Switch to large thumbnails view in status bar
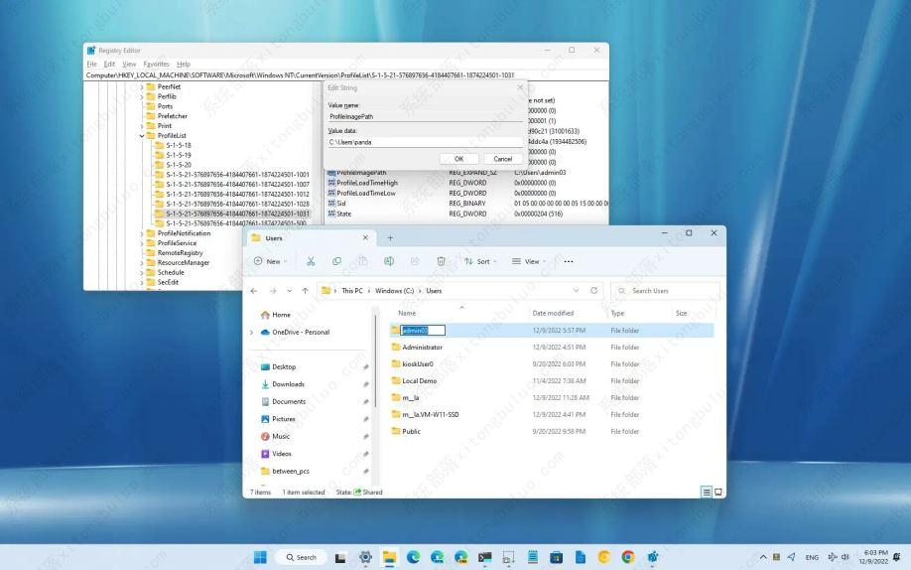Viewport: 911px width, 570px height. [x=718, y=492]
